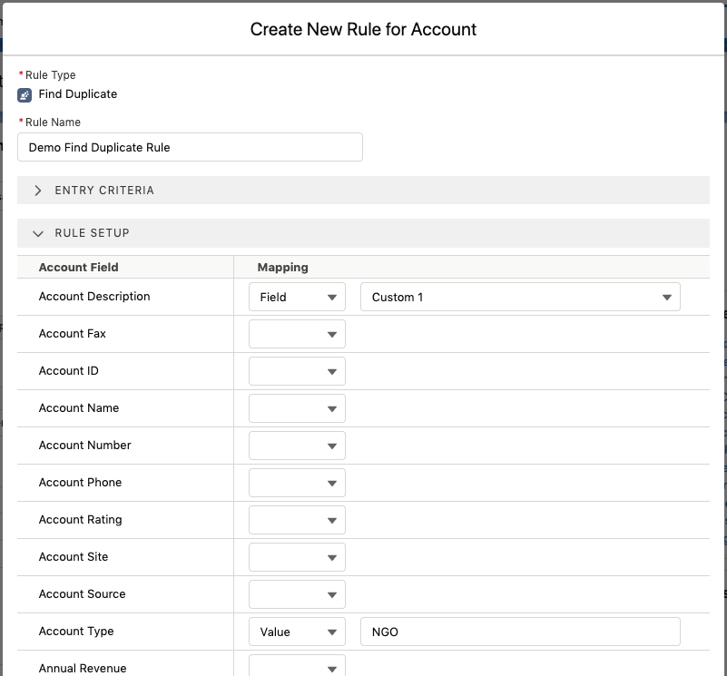Open the Account Phone mapping dropdown

click(297, 482)
